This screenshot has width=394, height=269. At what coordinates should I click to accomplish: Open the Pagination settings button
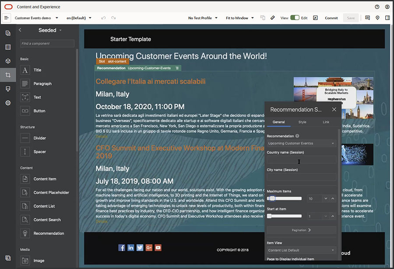(301, 230)
